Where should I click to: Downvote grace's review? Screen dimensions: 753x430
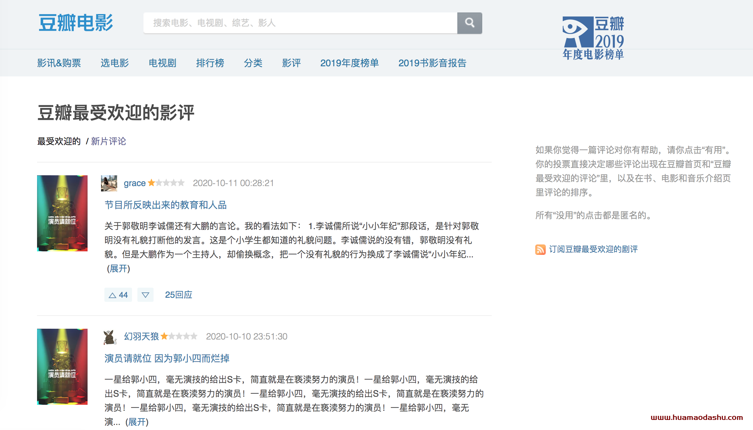145,295
